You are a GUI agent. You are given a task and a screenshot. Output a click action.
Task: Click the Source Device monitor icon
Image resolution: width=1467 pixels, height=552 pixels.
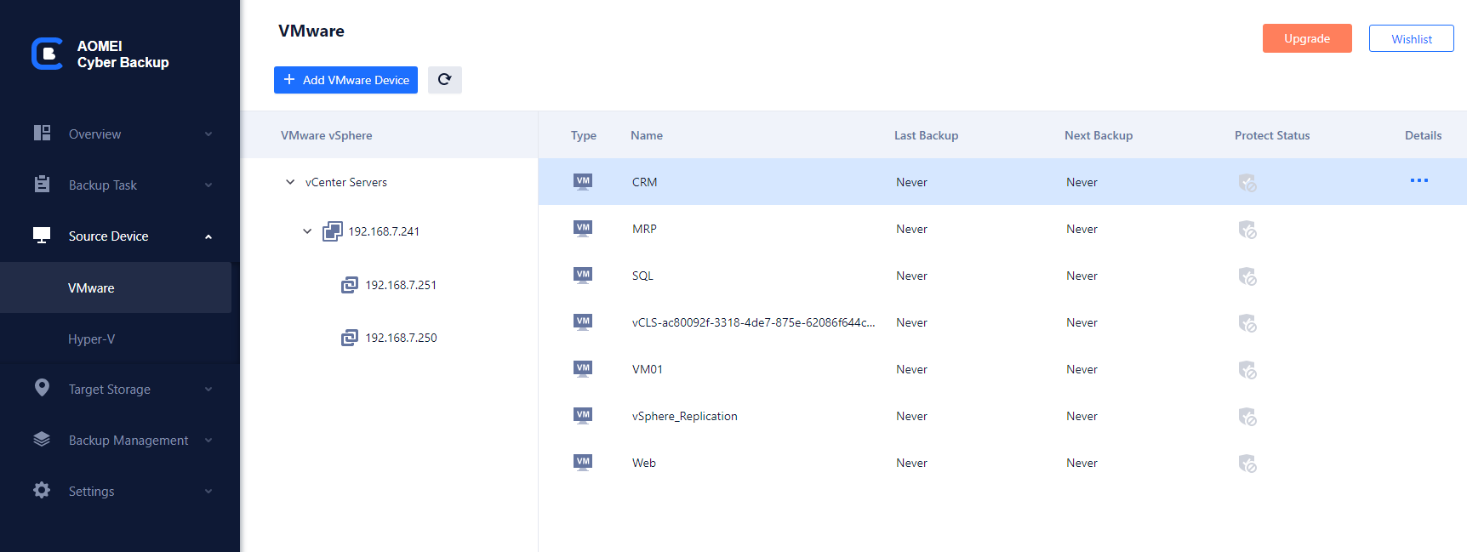[x=42, y=235]
